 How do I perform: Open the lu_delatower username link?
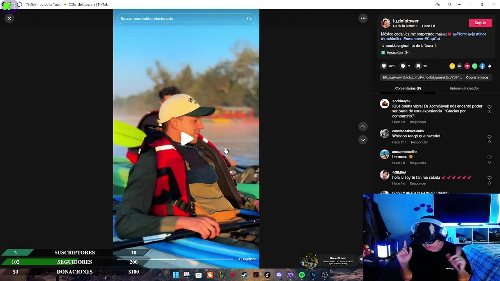click(x=405, y=21)
